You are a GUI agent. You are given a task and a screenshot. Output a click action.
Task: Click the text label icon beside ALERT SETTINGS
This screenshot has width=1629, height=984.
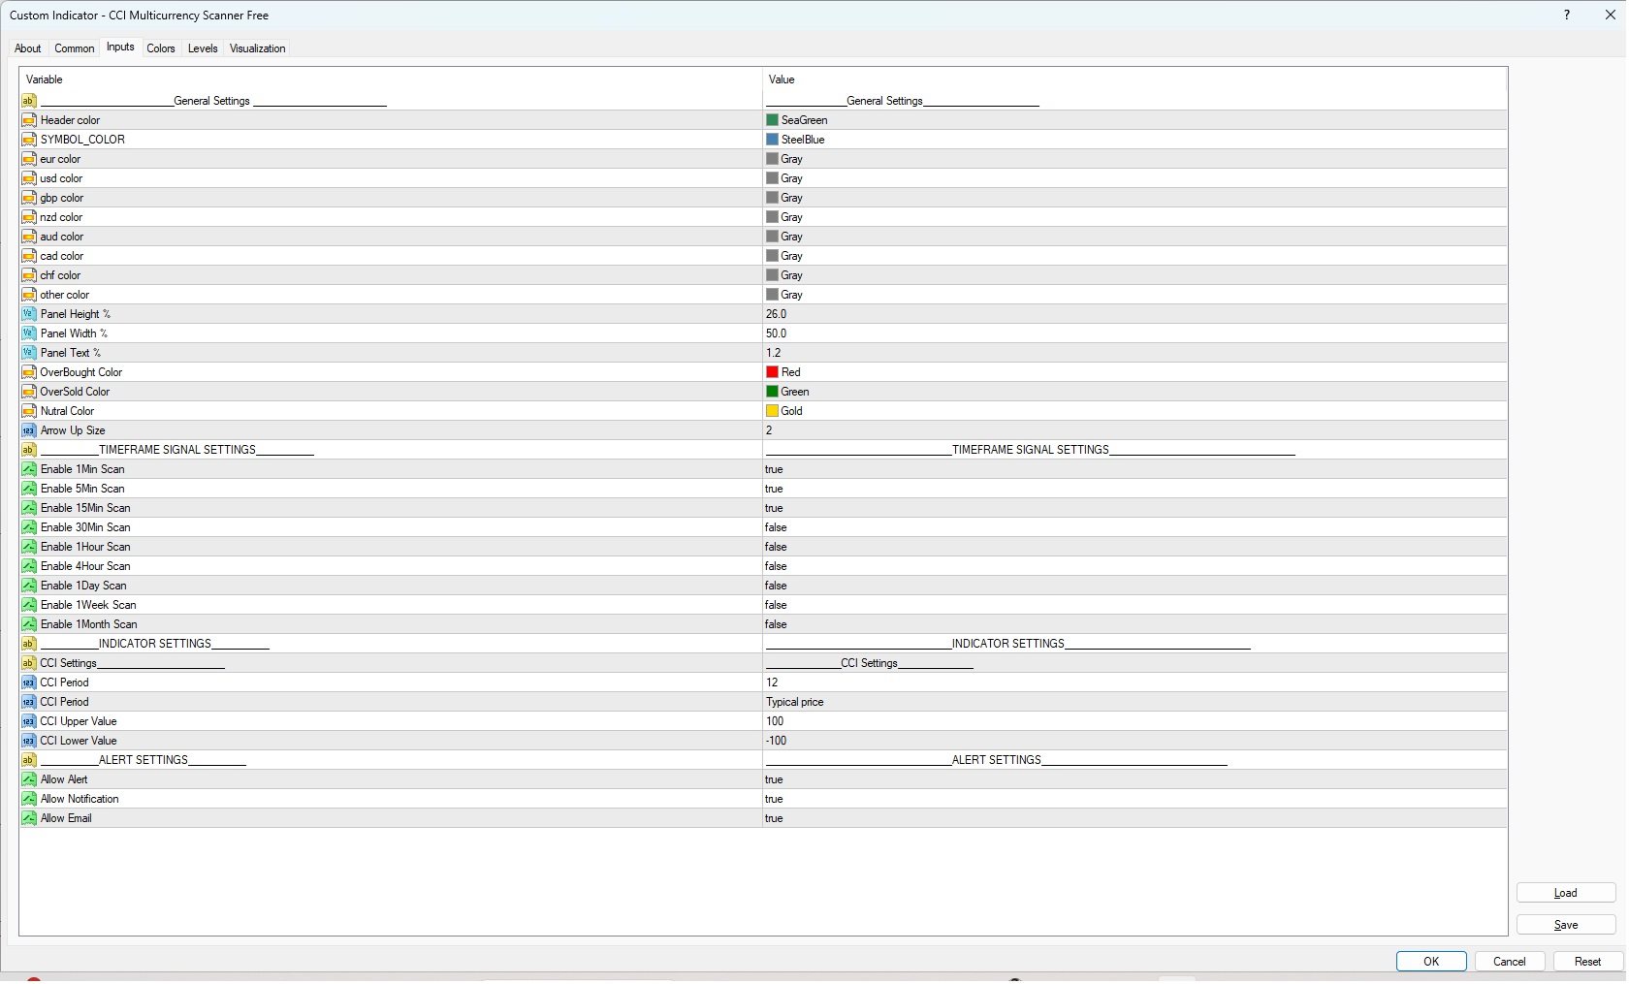coord(28,760)
